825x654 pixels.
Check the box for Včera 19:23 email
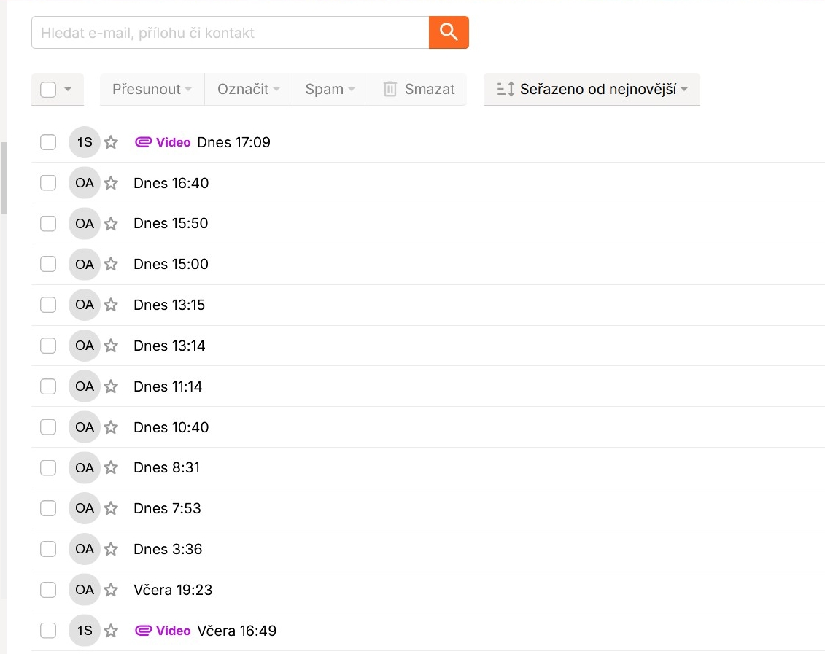pos(48,590)
